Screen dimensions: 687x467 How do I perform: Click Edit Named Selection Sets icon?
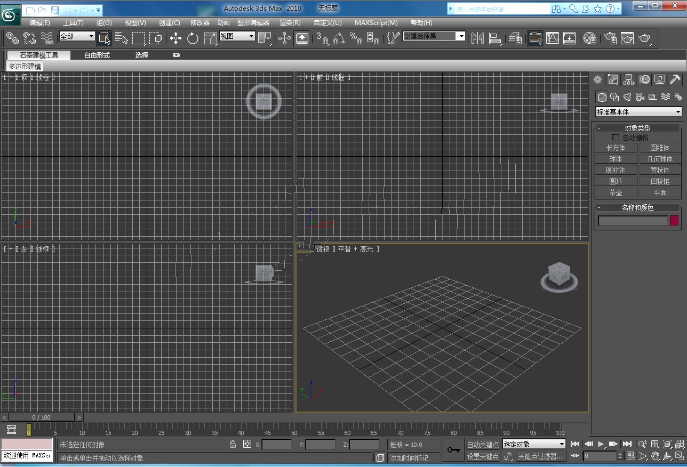[x=393, y=38]
